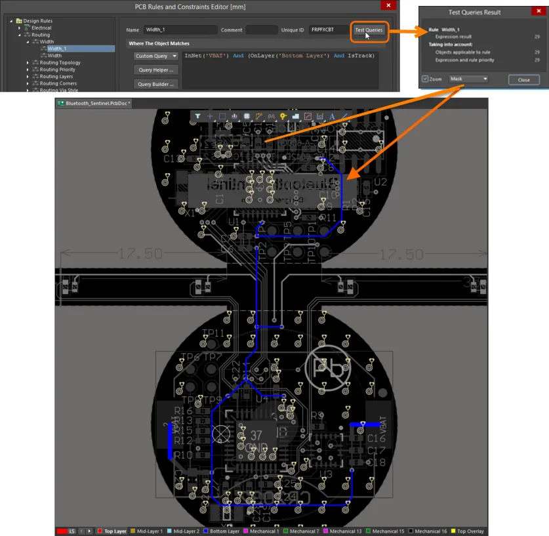Click into the query expression text area
Screen dimensions: 549x536
point(281,70)
